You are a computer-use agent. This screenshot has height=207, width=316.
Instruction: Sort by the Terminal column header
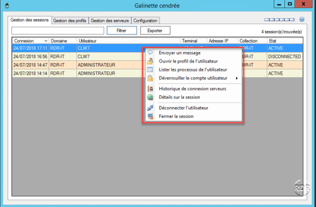(x=193, y=41)
